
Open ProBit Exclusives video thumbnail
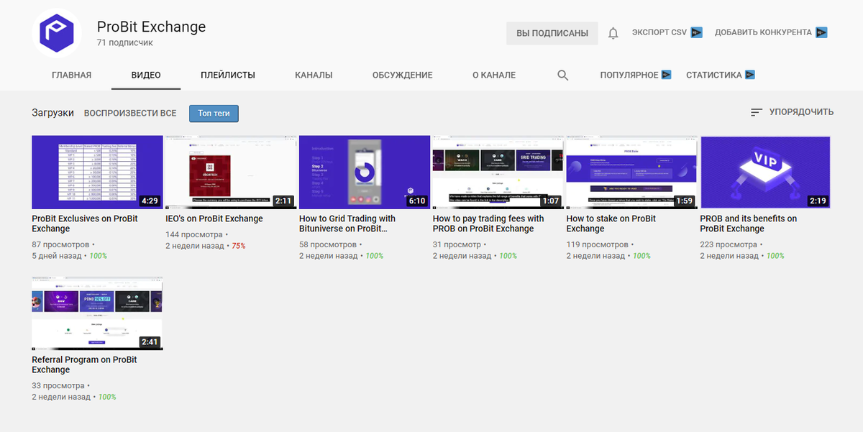(x=96, y=173)
